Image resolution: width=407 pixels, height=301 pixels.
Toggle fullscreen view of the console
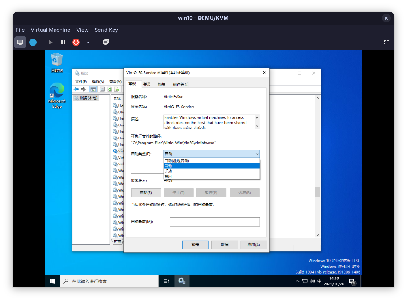coord(386,42)
